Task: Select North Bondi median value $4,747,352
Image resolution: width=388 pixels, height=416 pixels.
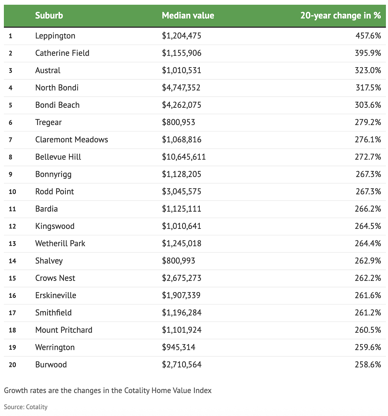Action: coord(181,88)
